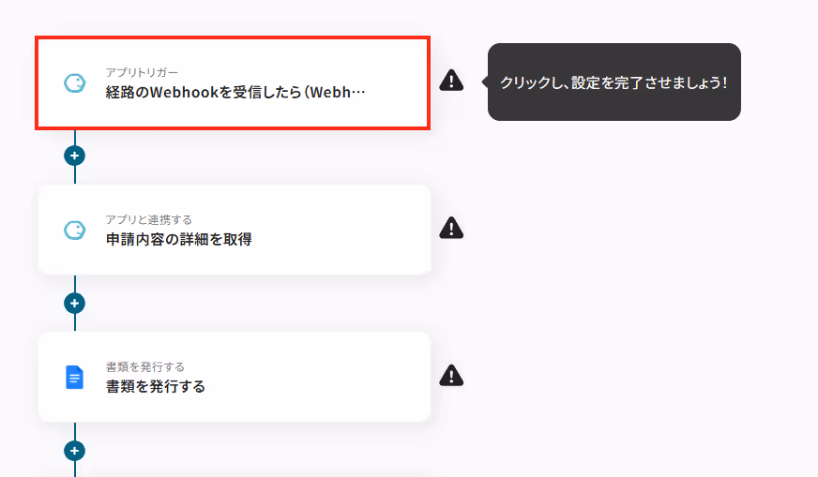Open the 書類を発行する step card
The height and width of the screenshot is (477, 818).
click(235, 377)
